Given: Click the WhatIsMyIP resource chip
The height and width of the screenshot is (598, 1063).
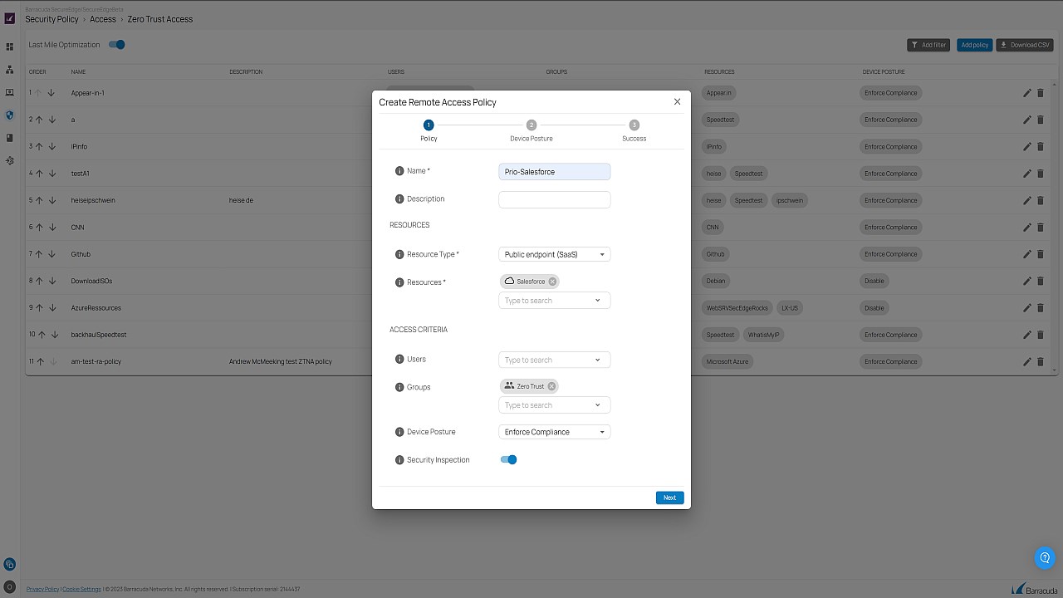Looking at the screenshot, I should [763, 335].
